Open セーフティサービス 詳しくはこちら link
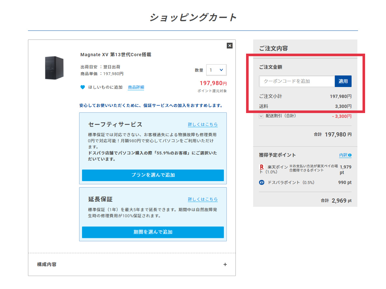Screen dimensions: 386x289 pos(203,125)
